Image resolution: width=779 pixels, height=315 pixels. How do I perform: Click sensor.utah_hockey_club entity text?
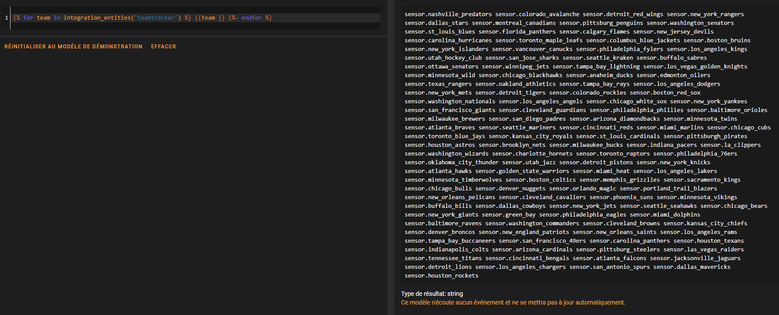point(443,58)
